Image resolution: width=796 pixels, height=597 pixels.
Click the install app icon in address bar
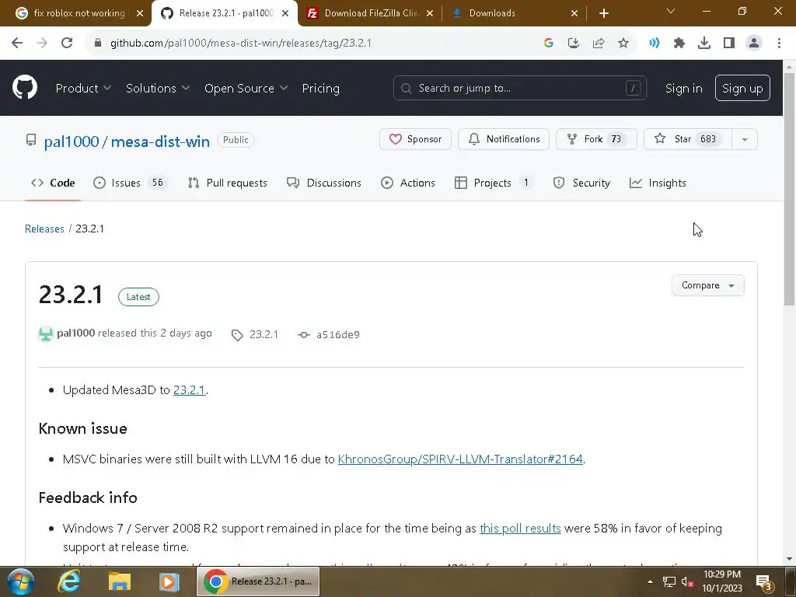[574, 44]
